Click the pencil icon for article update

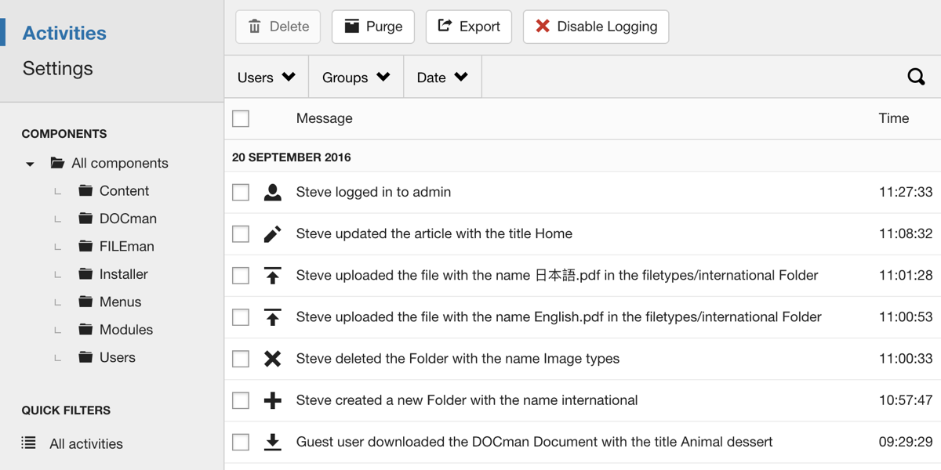[x=272, y=234]
